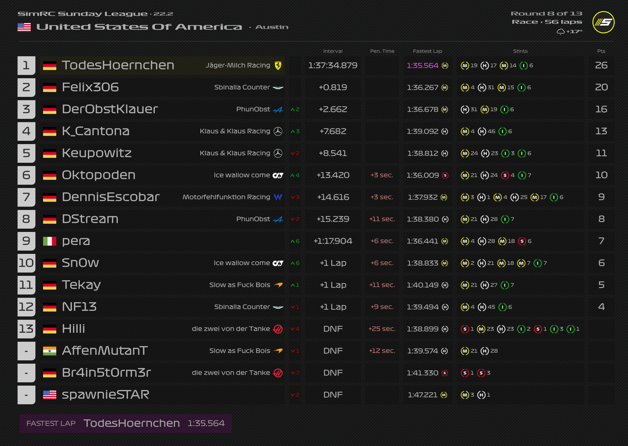Select the Stints column header
Viewport: 628px width, 446px height.
520,51
